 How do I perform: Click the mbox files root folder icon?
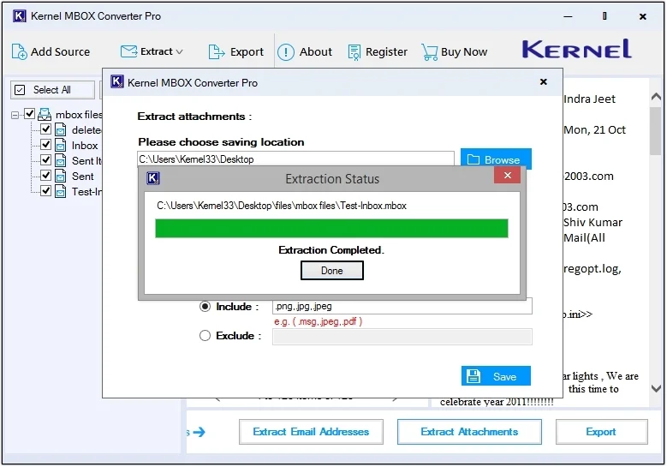[45, 114]
